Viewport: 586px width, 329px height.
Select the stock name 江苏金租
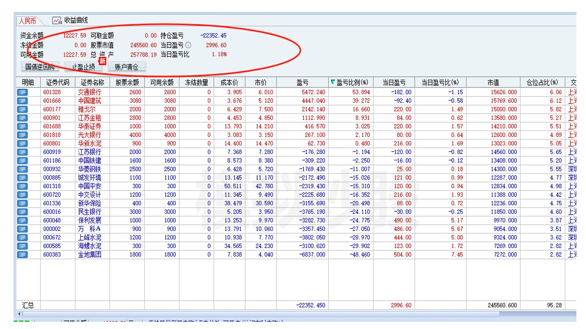pyautogui.click(x=89, y=118)
